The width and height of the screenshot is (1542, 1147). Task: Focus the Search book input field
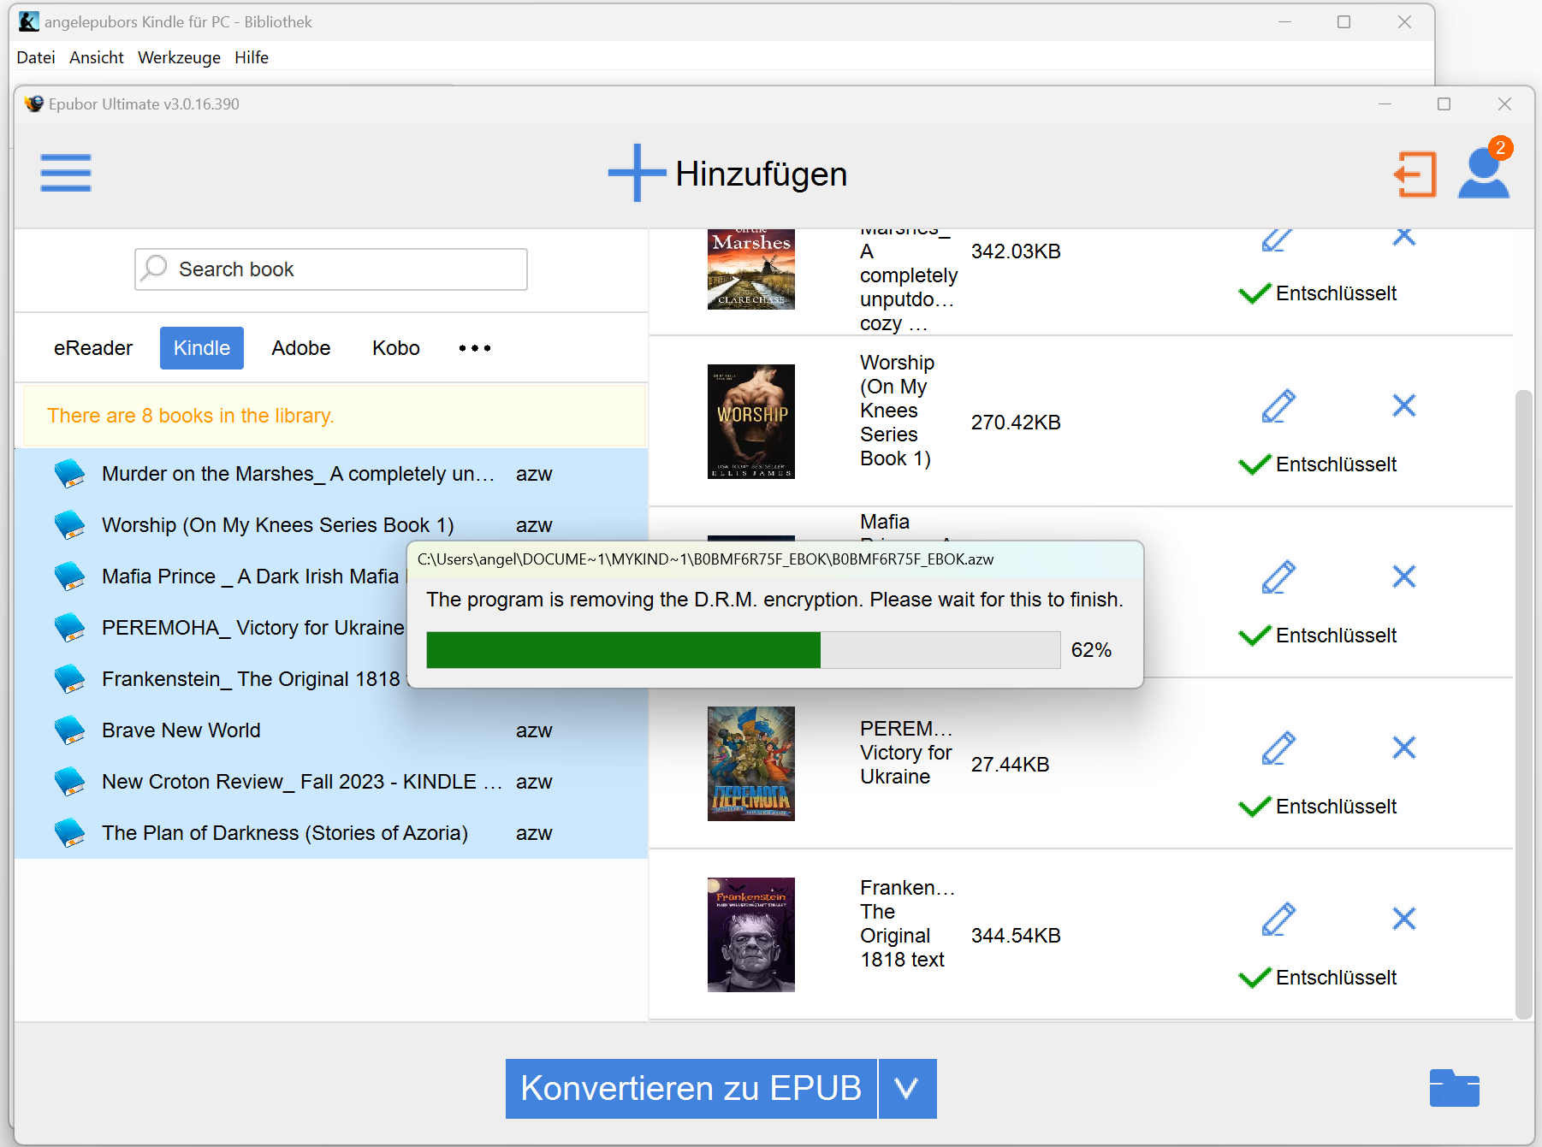[x=331, y=269]
